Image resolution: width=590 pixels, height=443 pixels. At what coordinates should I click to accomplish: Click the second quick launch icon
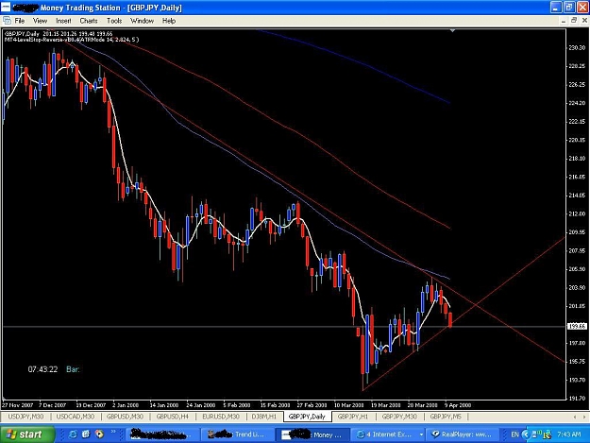pyautogui.click(x=86, y=434)
